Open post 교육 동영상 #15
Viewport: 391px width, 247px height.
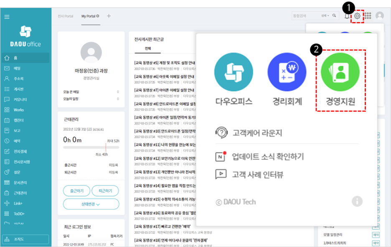point(165,199)
